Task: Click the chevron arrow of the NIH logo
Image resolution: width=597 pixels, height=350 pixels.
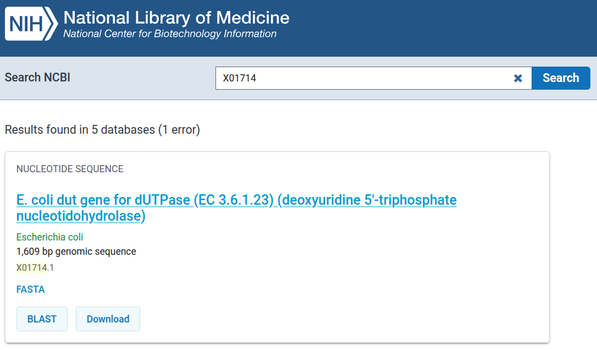Action: (51, 24)
